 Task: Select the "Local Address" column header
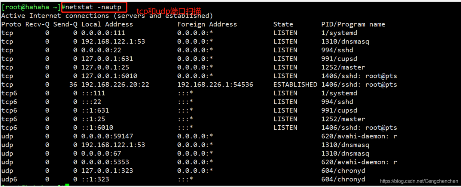coord(107,24)
